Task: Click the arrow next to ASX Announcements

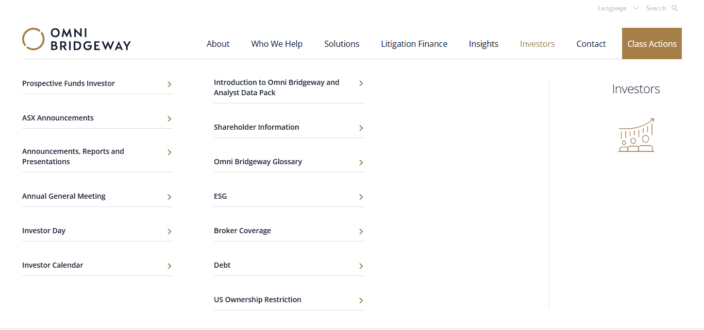Action: [169, 119]
